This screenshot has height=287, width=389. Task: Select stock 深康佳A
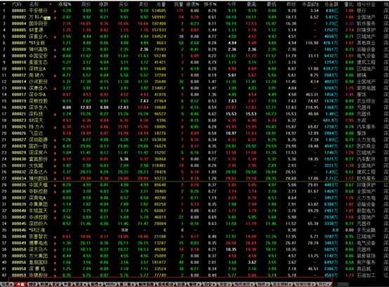pos(38,88)
